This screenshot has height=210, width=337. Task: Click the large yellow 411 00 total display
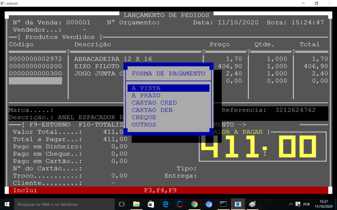259,146
